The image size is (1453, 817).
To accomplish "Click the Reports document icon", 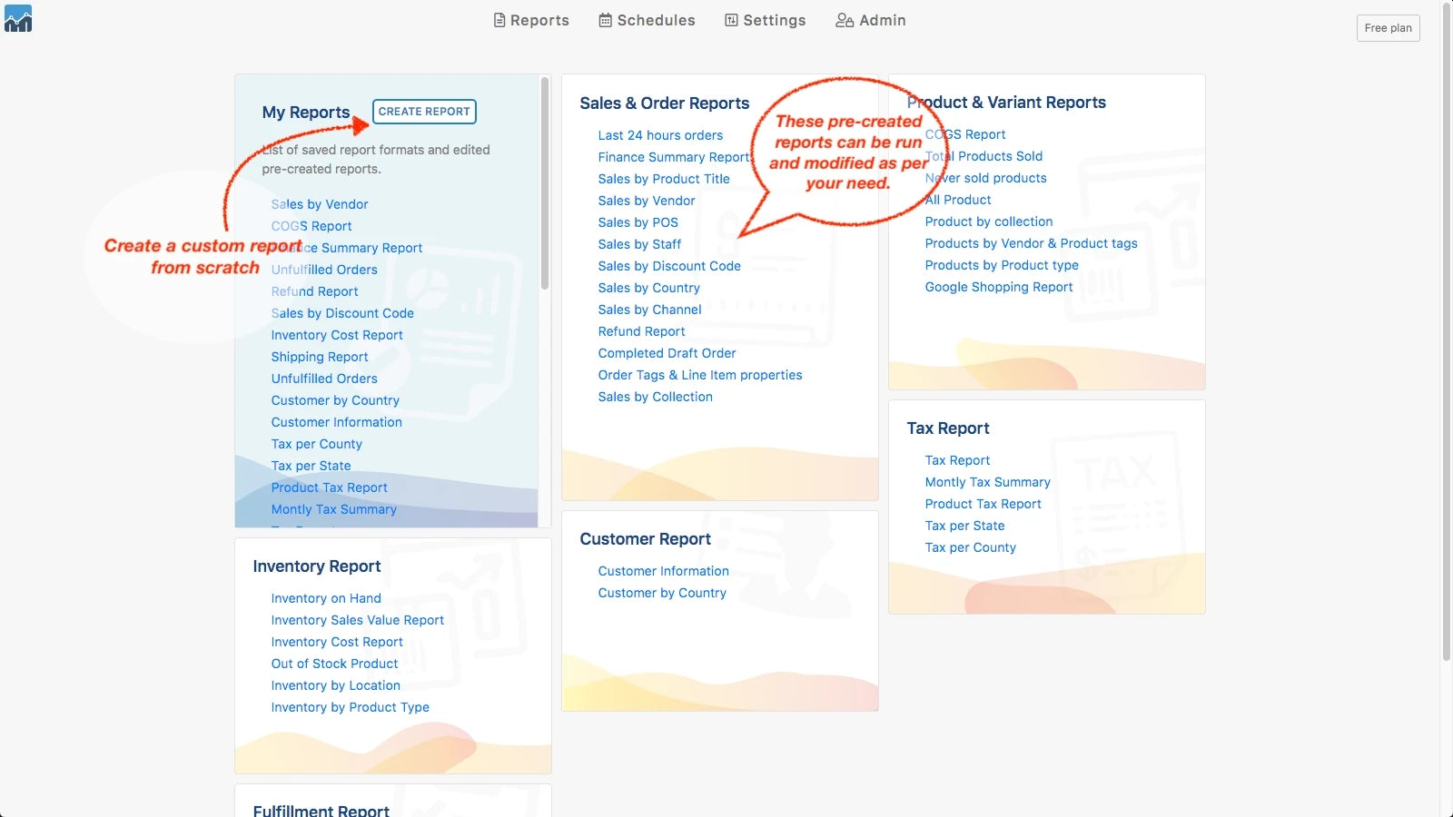I will point(499,20).
